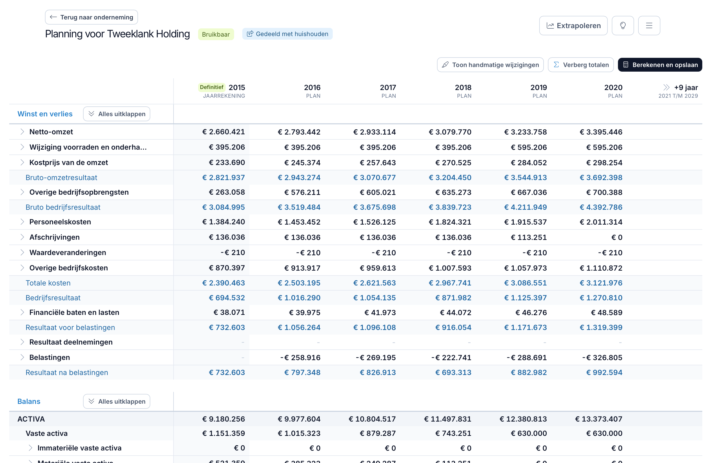Expand Wijziging voorraden en onderha... row
The image size is (712, 463).
[22, 147]
